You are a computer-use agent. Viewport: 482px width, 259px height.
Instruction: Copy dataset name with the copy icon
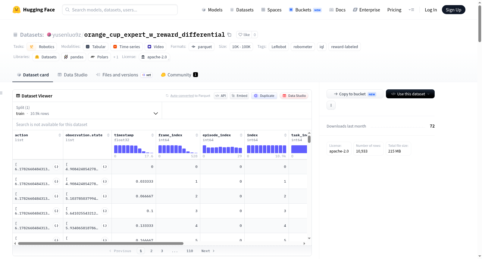[x=229, y=35]
